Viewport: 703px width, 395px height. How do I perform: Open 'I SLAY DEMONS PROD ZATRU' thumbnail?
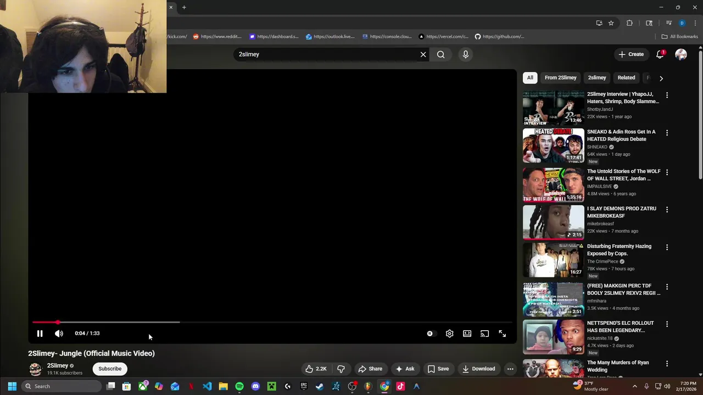tap(553, 222)
